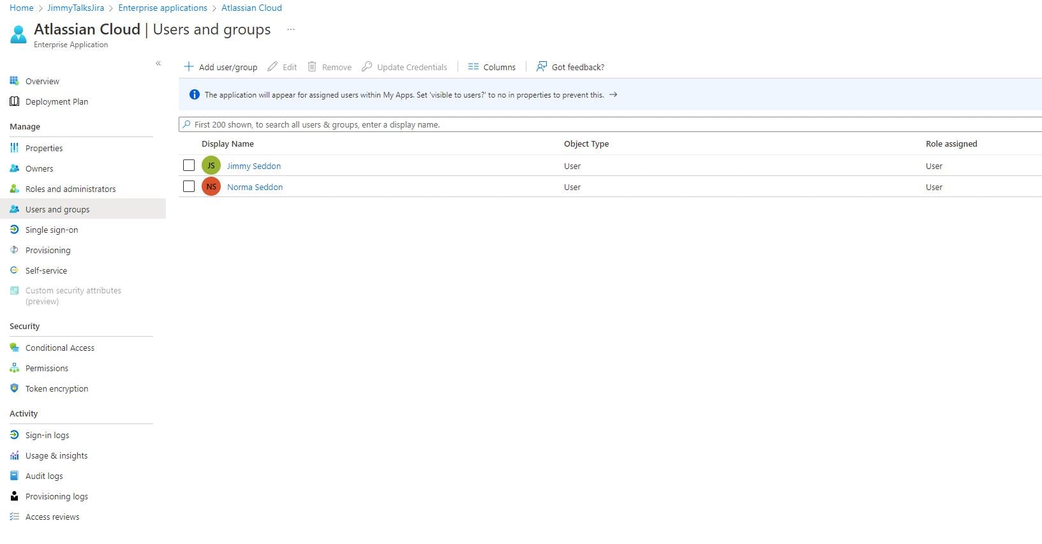Click the Usage & insights chart icon

pos(14,455)
